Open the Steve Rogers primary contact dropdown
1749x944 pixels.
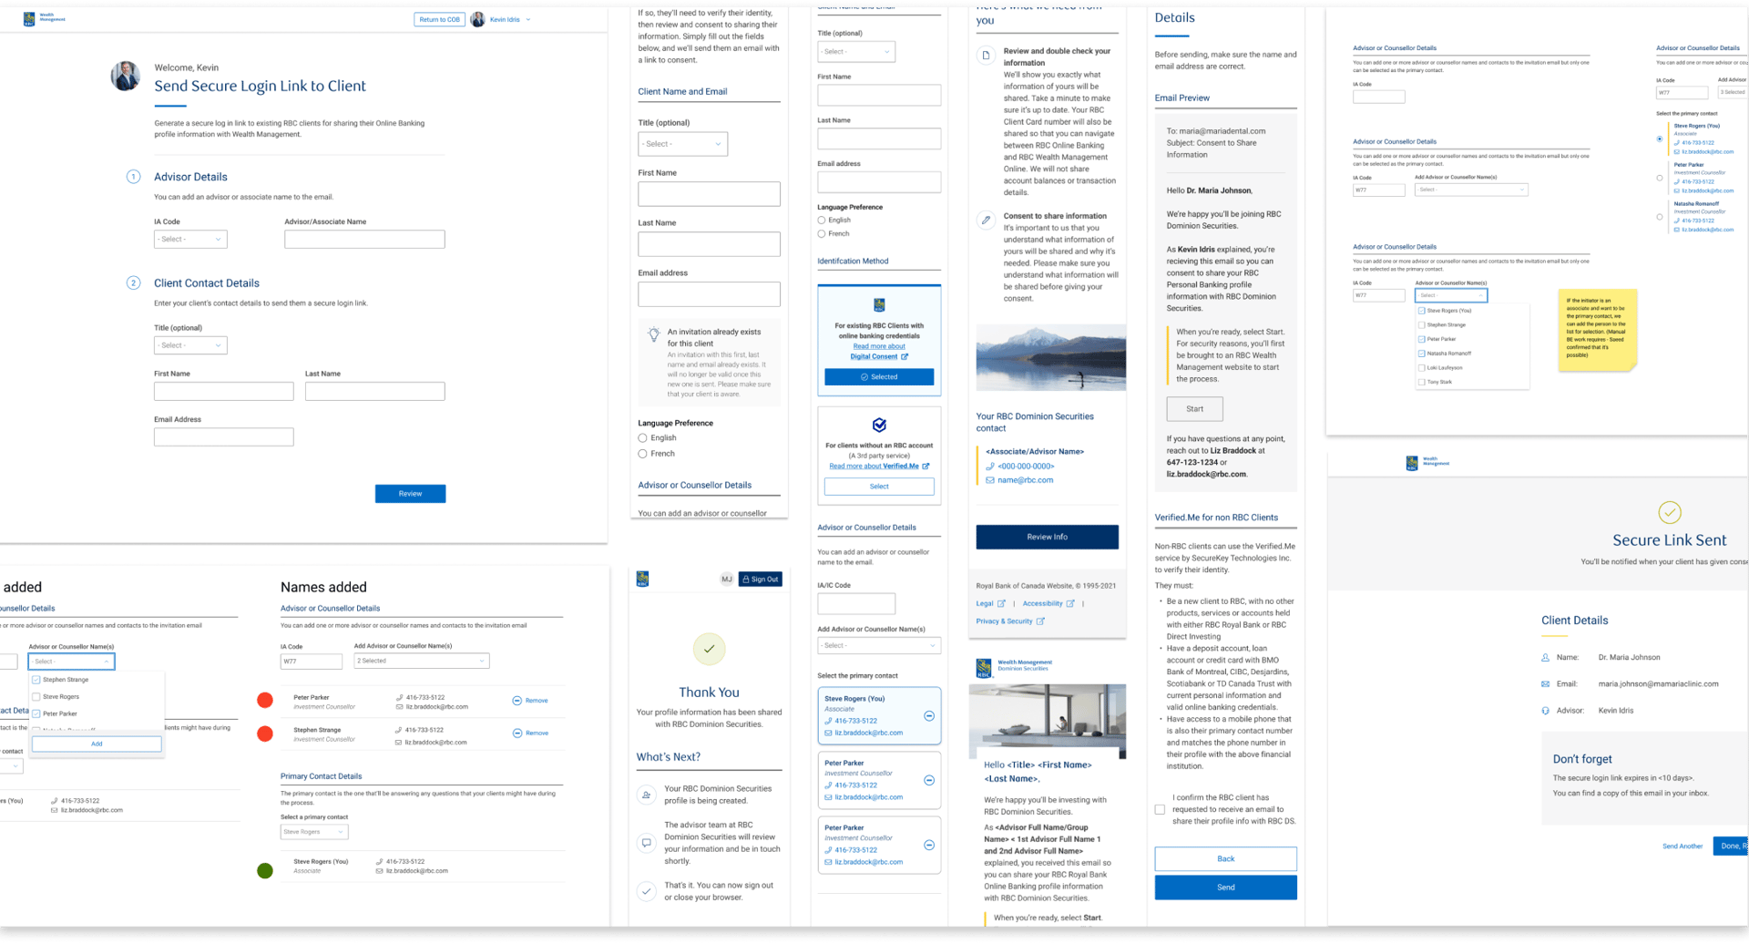[x=314, y=833]
